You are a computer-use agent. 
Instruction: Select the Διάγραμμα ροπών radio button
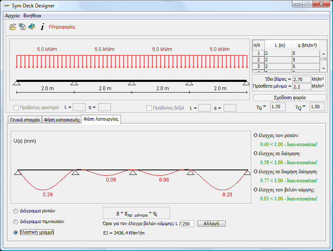[16, 211]
